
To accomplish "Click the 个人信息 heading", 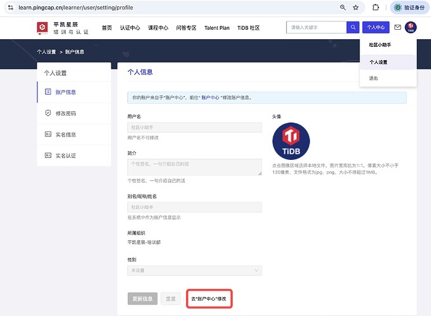I will tap(140, 72).
